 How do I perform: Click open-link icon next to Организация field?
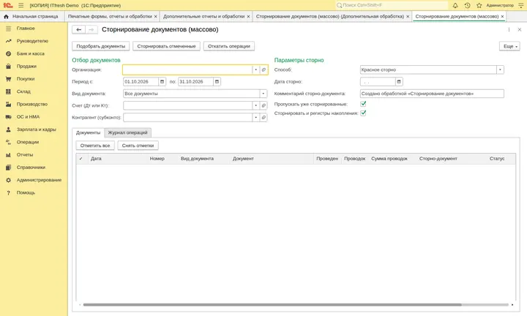(263, 69)
